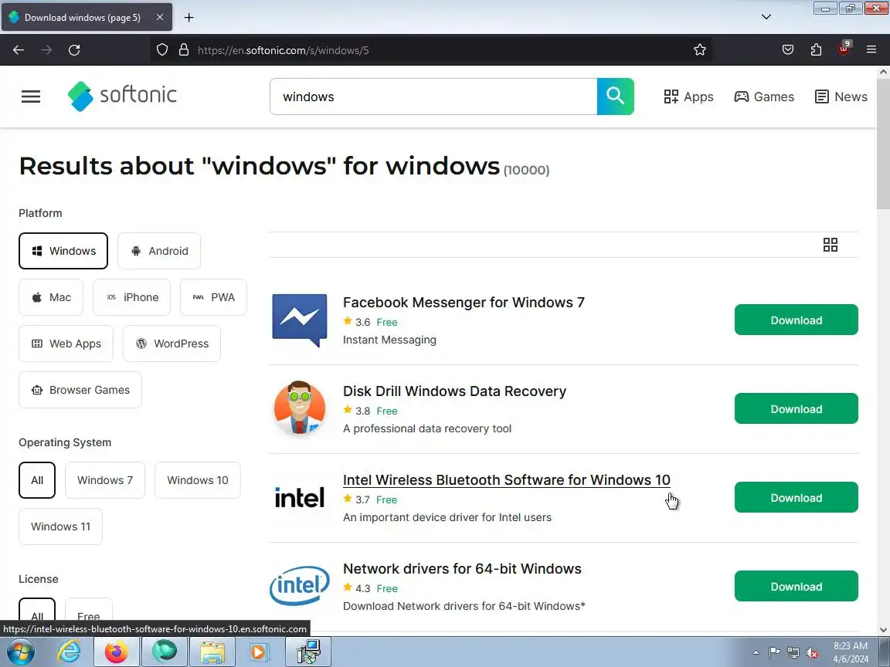Switch to Firefox in the taskbar

[x=117, y=652]
